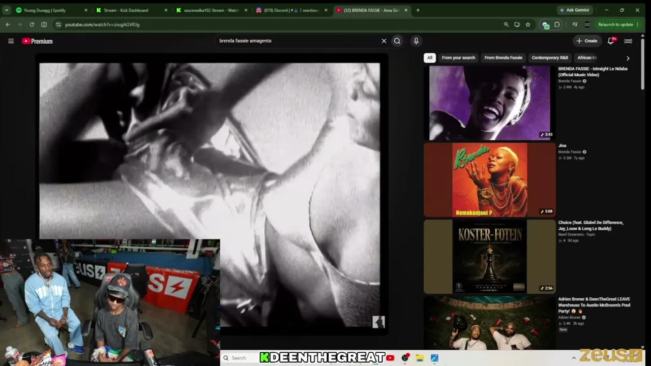Image resolution: width=651 pixels, height=366 pixels.
Task: Open the red-dotted round taskbar app
Action: tap(405, 358)
